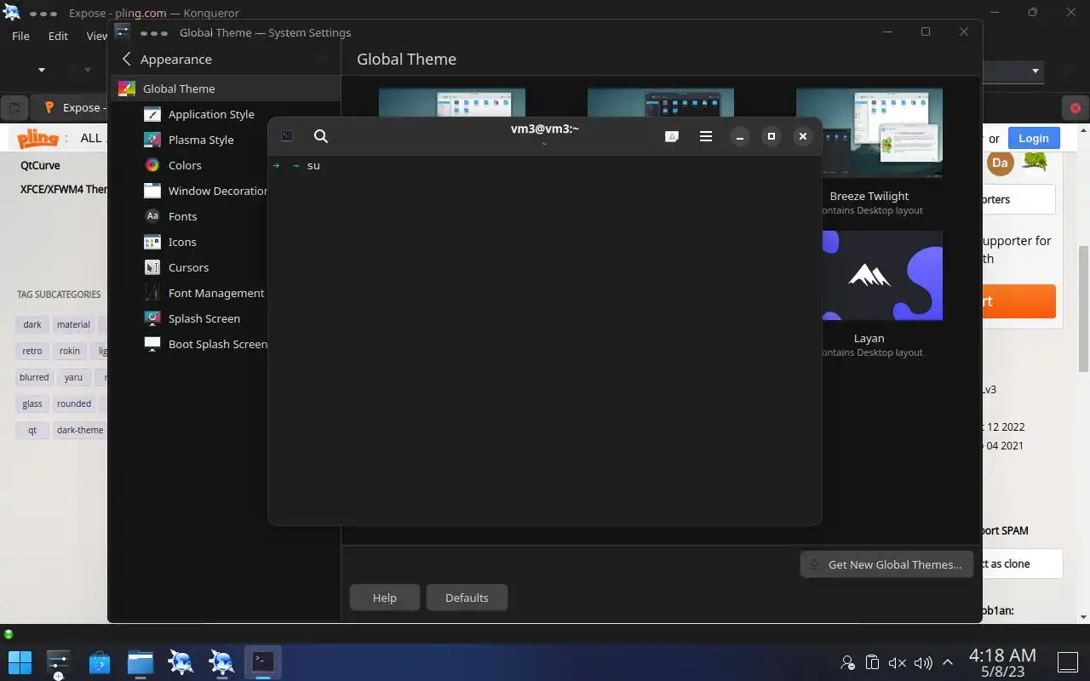1090x681 pixels.
Task: Select the Global Theme sidebar item
Action: (226, 89)
